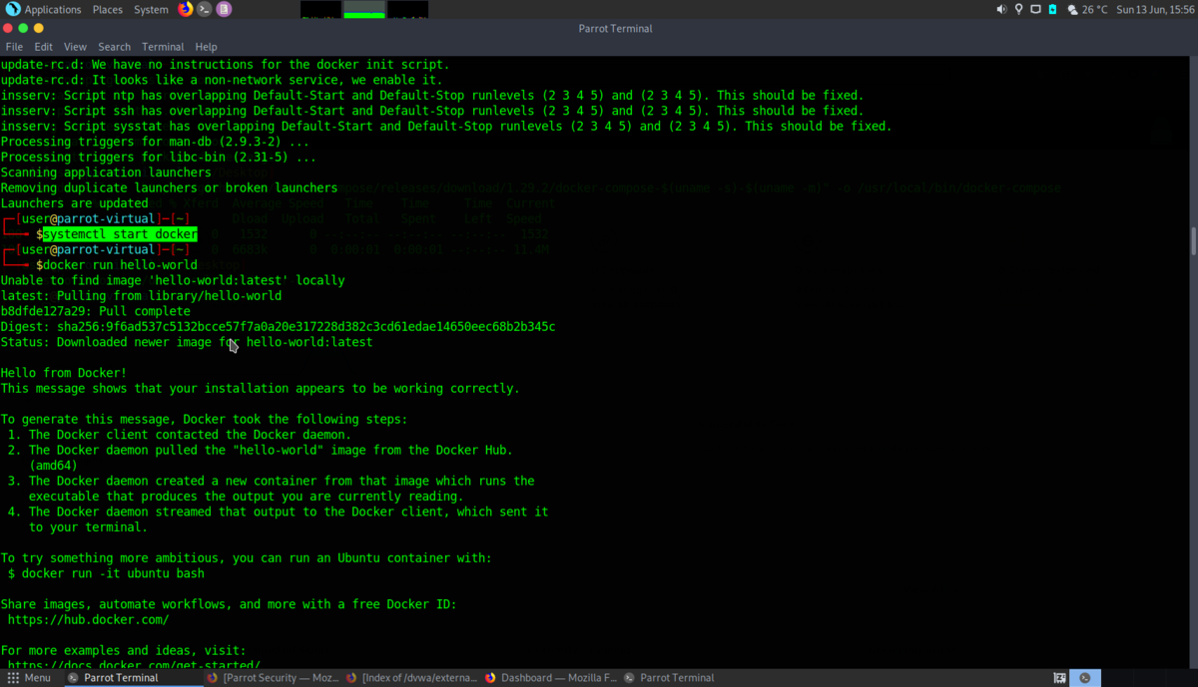Screen dimensions: 1198x687
Task: Open the System menu
Action: click(151, 9)
